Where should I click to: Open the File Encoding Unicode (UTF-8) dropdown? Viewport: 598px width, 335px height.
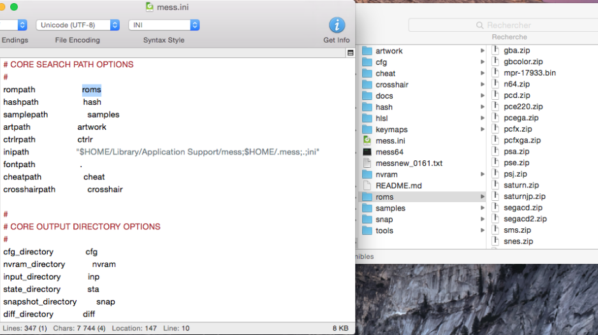[78, 25]
